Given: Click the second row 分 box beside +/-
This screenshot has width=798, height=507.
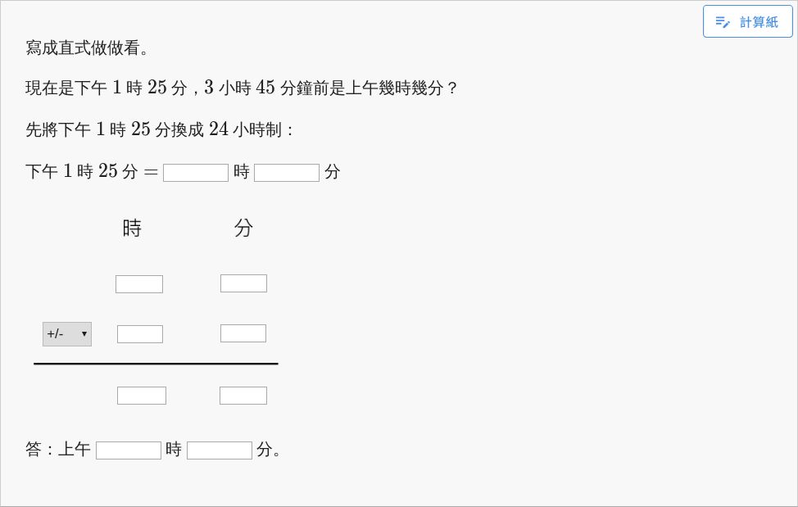Looking at the screenshot, I should pyautogui.click(x=243, y=333).
